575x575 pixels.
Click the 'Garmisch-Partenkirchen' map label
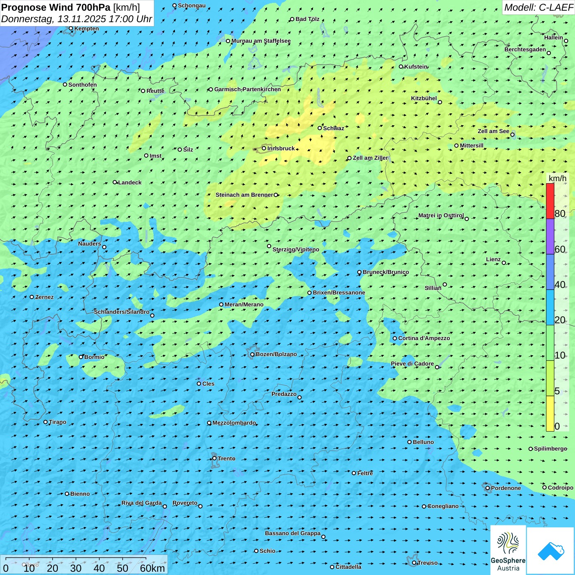[247, 89]
